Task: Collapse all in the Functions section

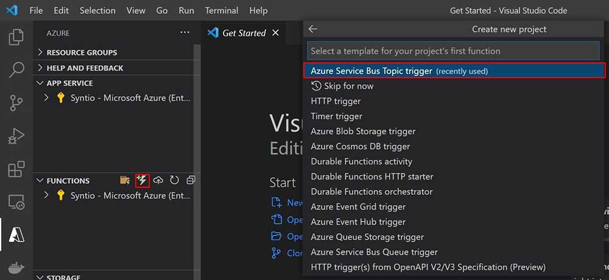Action: 191,180
